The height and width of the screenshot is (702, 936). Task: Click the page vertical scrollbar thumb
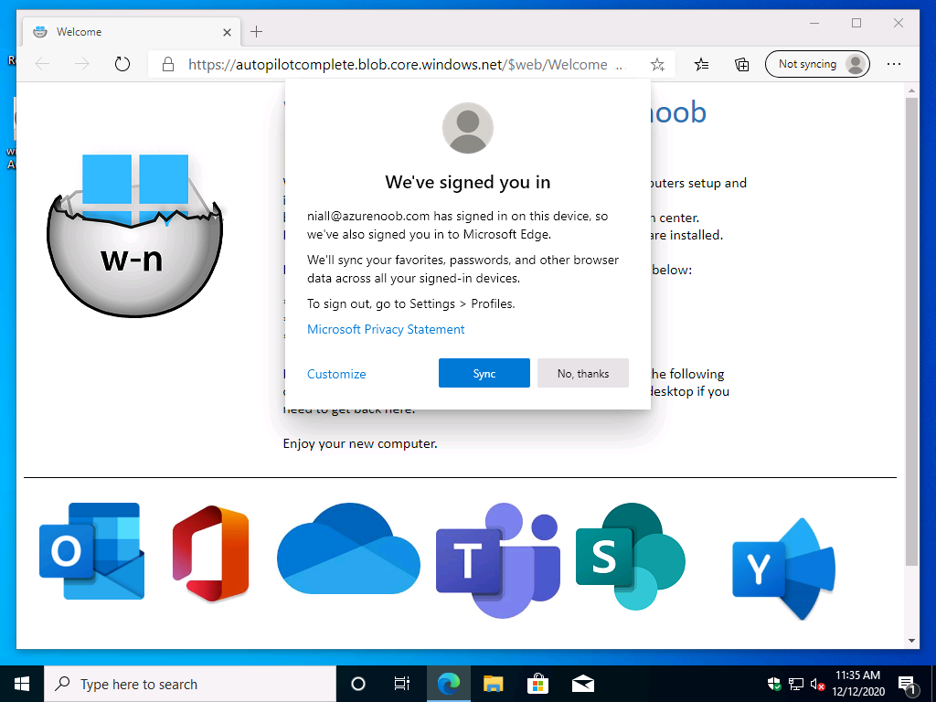tap(911, 332)
